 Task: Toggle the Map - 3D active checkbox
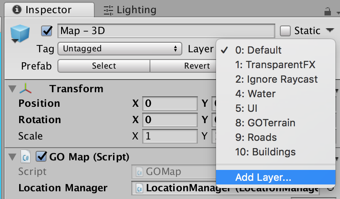pos(47,31)
